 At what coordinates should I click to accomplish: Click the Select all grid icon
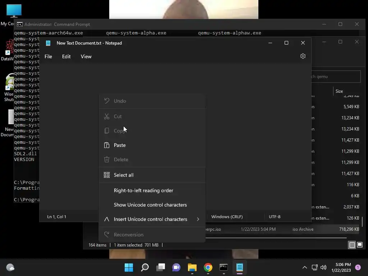point(107,175)
